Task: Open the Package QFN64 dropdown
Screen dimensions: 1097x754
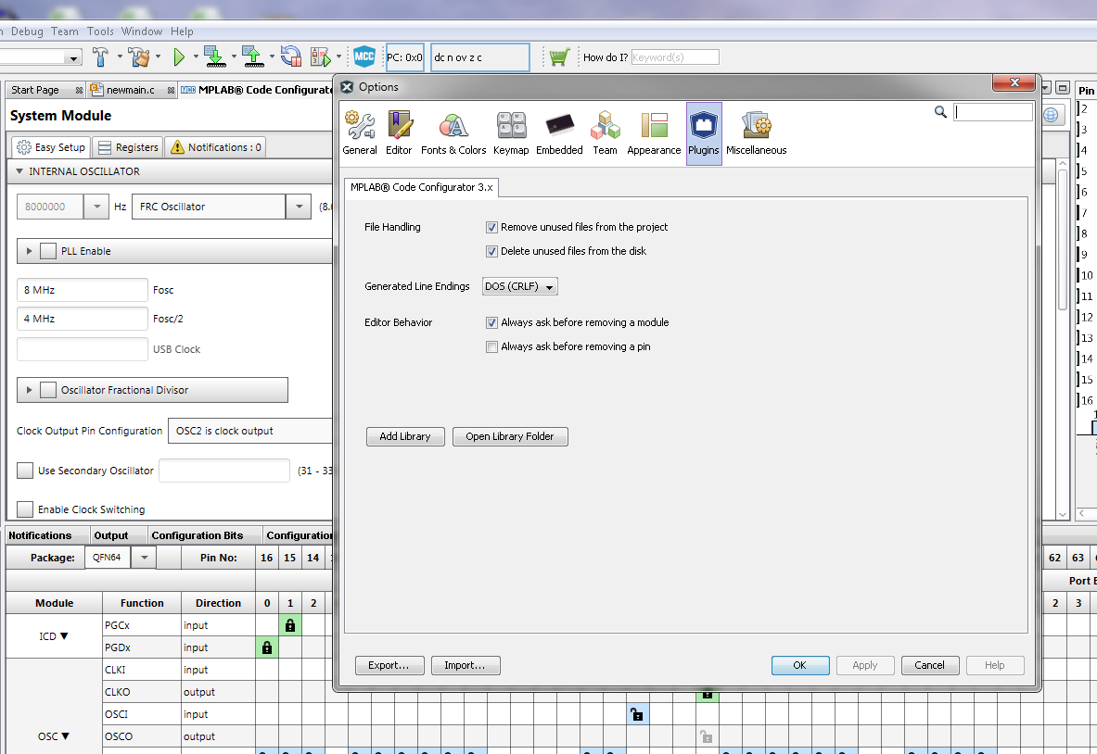Action: tap(145, 557)
